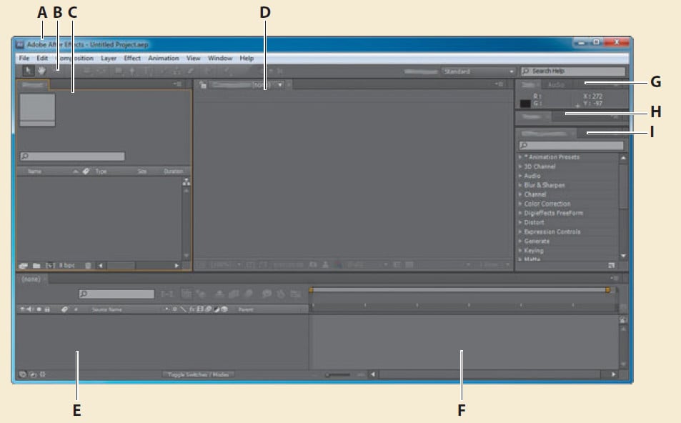Take a snapshot with the camera icon
Viewport: 681px width, 423px height.
click(x=312, y=264)
